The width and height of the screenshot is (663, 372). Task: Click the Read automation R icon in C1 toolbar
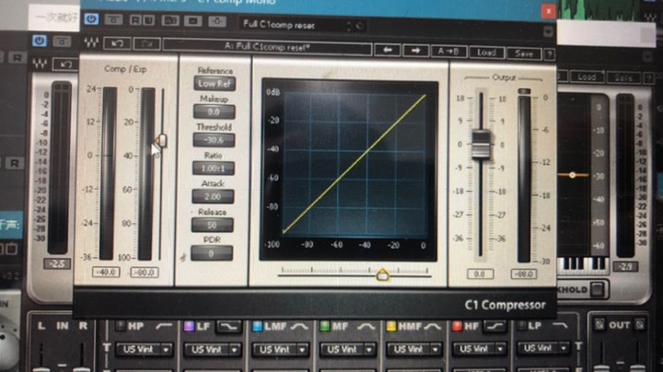pos(135,20)
